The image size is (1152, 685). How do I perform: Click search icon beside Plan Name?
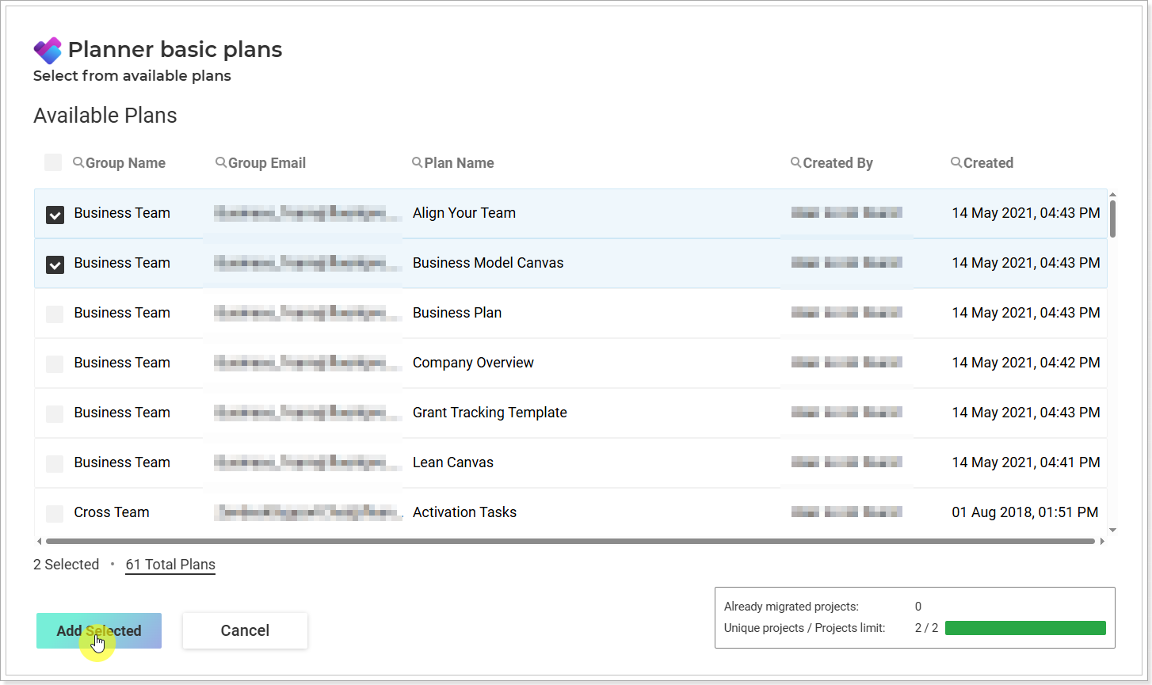(x=418, y=162)
